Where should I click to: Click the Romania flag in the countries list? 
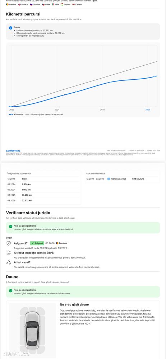coord(7,4)
